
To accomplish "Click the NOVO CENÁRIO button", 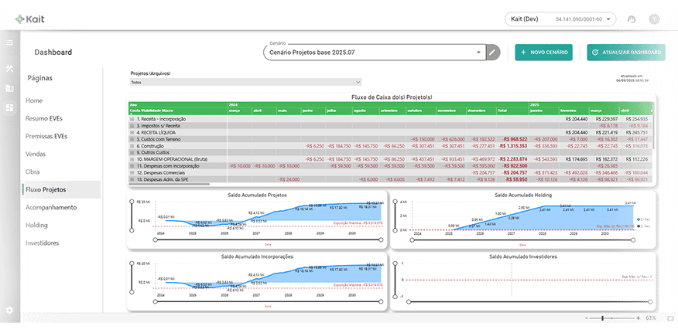I will [543, 53].
